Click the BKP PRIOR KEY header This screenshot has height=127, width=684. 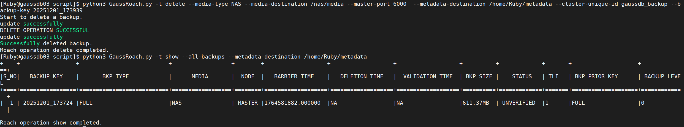click(596, 76)
